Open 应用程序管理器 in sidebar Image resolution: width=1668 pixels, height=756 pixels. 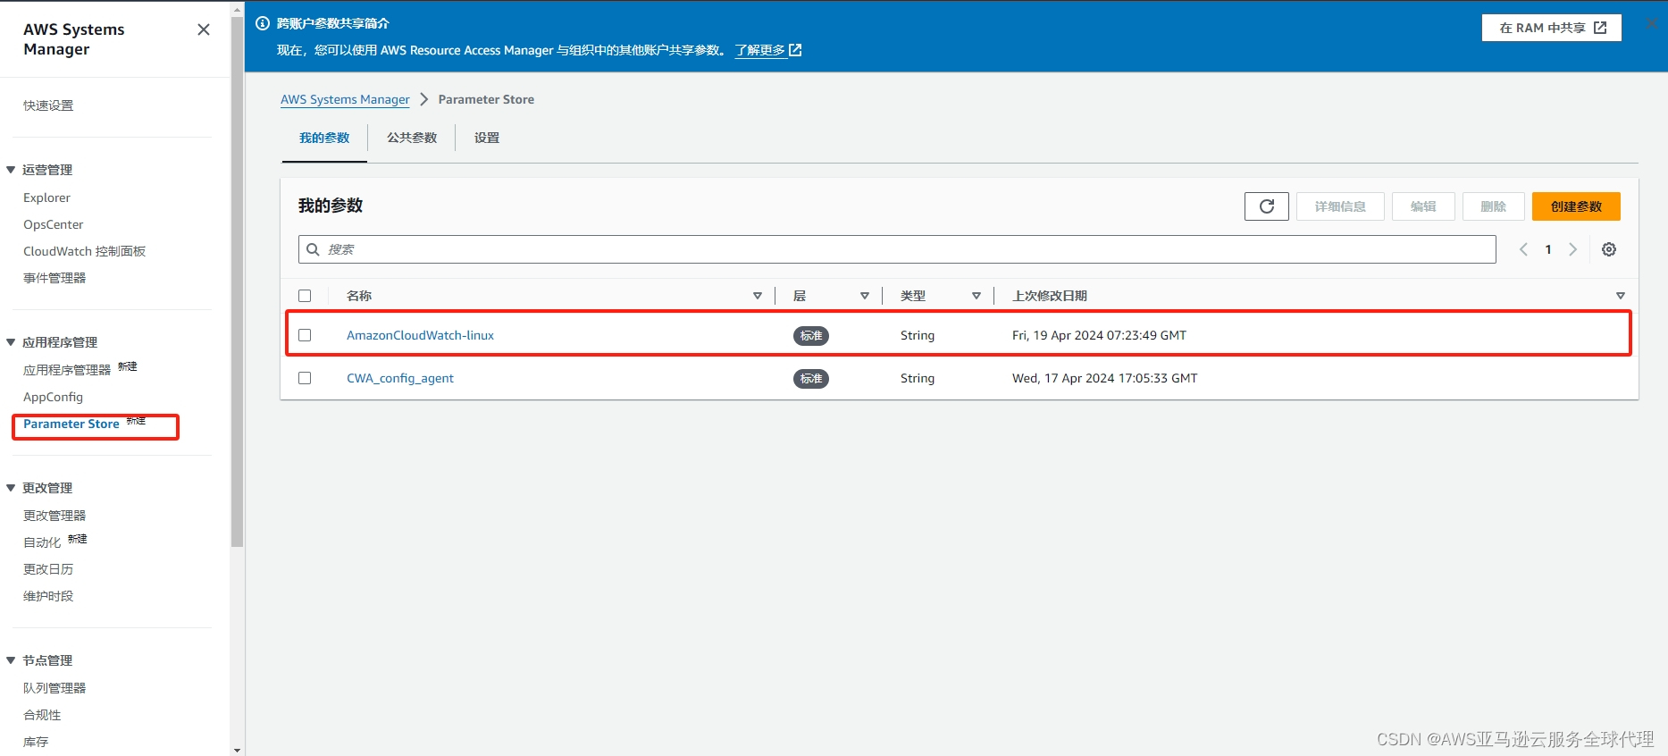[x=67, y=370]
